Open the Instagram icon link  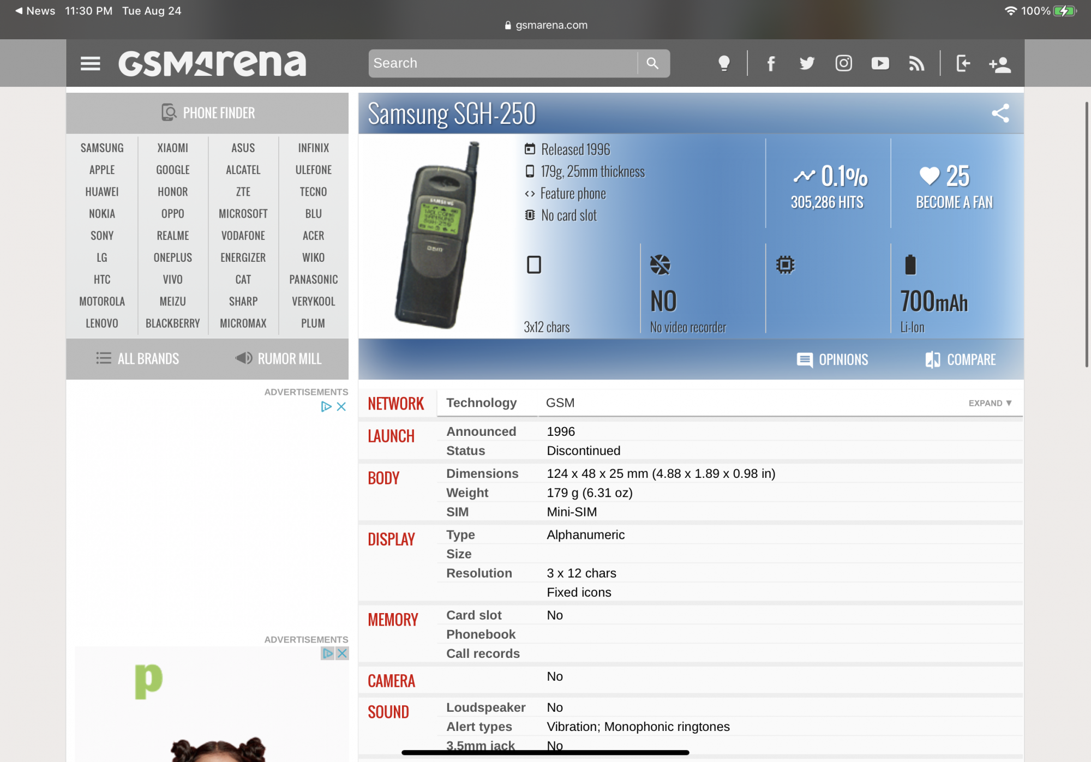[843, 63]
